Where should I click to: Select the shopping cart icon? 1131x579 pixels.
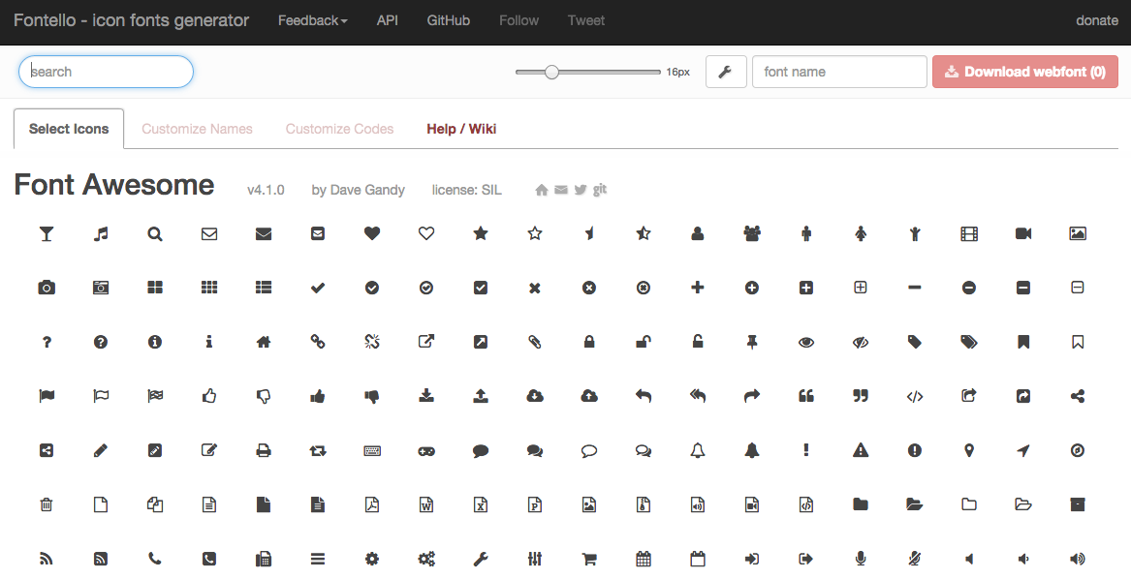pyautogui.click(x=589, y=558)
